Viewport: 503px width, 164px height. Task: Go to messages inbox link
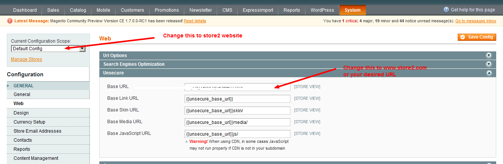475,21
